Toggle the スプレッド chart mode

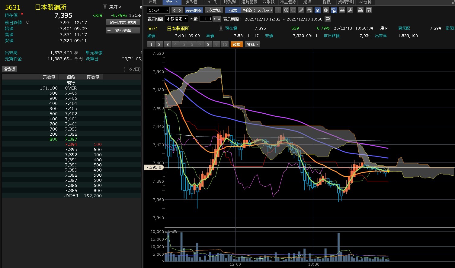point(265,10)
